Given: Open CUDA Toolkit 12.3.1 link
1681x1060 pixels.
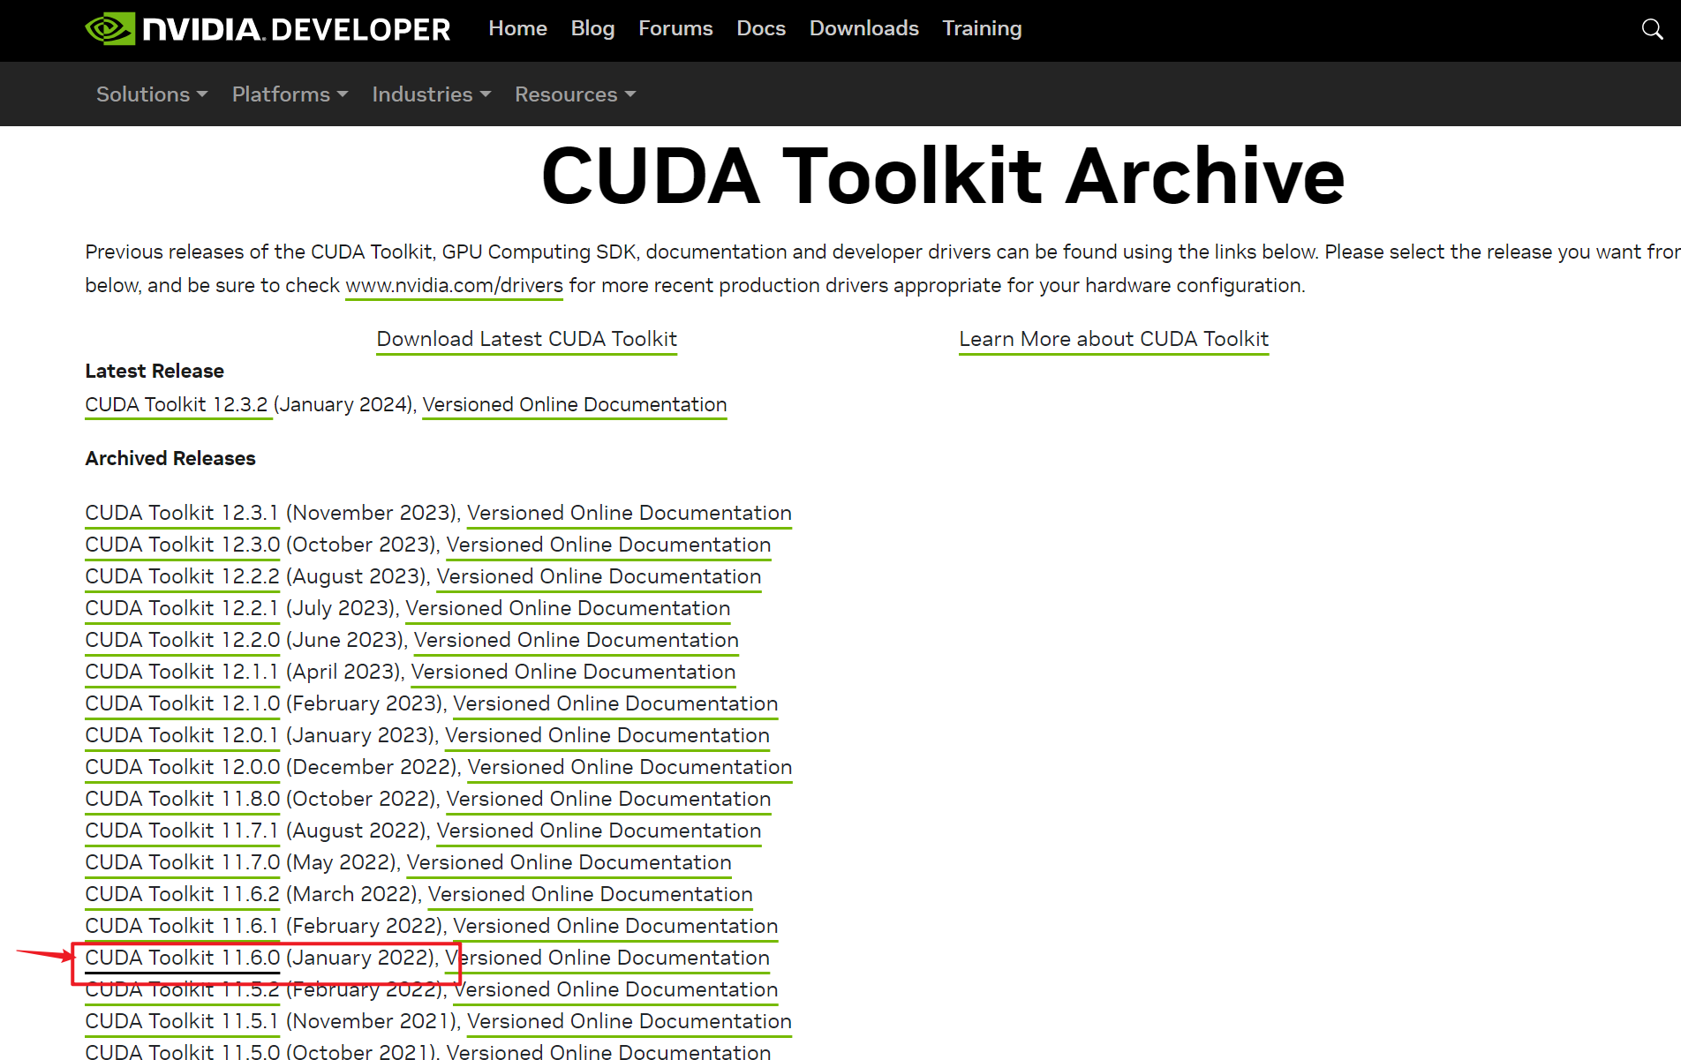Looking at the screenshot, I should click(182, 514).
